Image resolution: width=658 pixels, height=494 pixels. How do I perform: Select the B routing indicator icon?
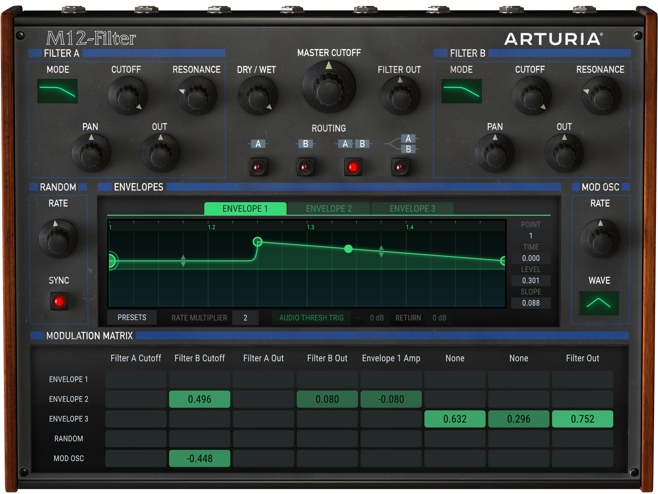coord(305,143)
